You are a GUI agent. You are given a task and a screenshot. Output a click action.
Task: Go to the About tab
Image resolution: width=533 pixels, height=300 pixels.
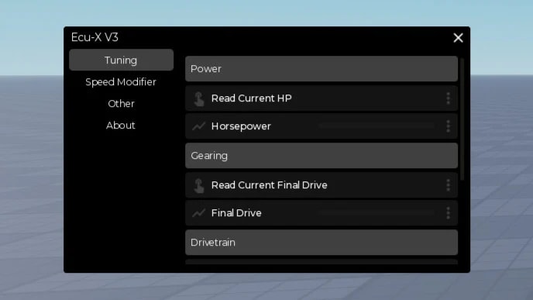click(x=121, y=125)
